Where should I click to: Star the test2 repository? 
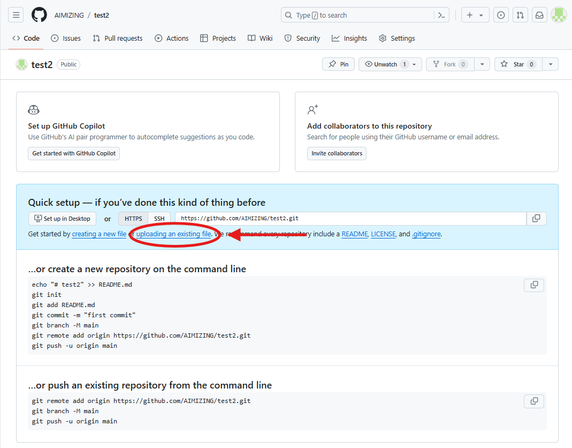[x=518, y=64]
